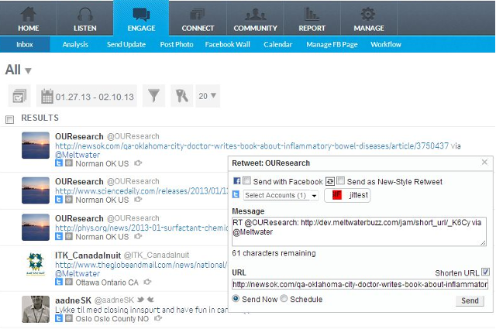This screenshot has height=329, width=496.
Task: Click share arrow on third OUResearch result
Action: click(138, 236)
